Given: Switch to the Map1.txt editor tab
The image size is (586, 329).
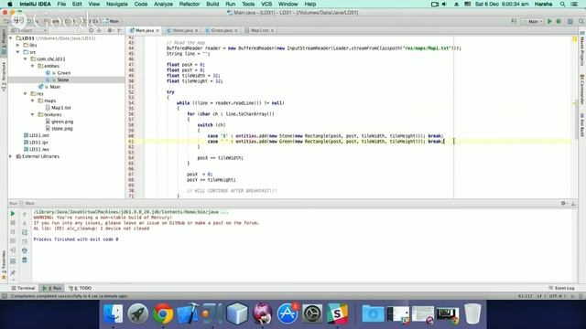Looking at the screenshot, I should click(259, 30).
